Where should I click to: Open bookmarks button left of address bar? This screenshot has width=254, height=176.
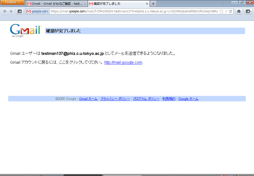coord(20,11)
